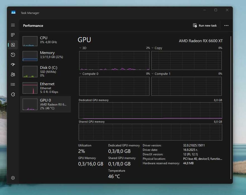Open the hamburger navigation menu

(13, 25)
